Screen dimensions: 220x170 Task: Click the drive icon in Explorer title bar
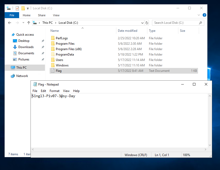tap(9, 8)
